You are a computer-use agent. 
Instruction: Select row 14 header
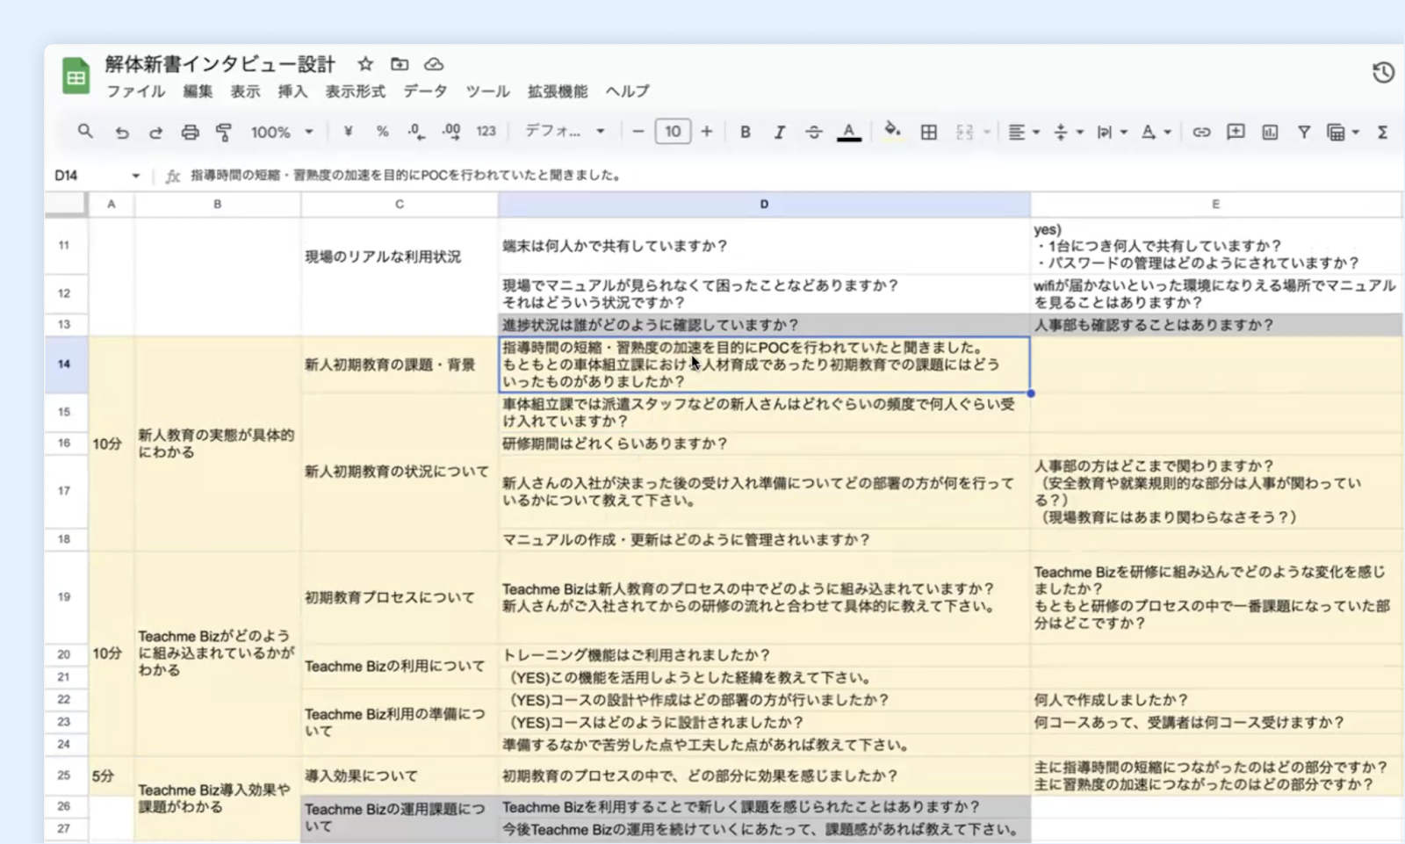point(65,364)
